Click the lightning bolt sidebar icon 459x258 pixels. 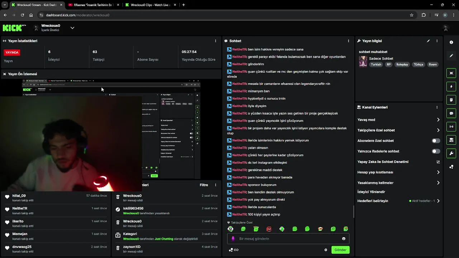[451, 86]
